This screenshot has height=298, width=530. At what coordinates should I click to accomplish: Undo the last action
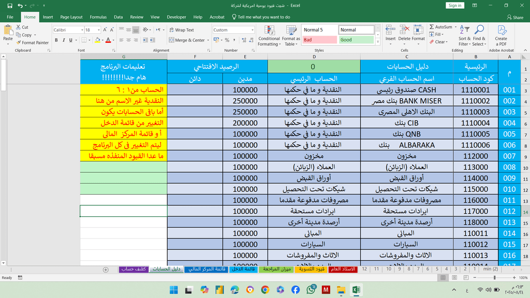[x=20, y=5]
